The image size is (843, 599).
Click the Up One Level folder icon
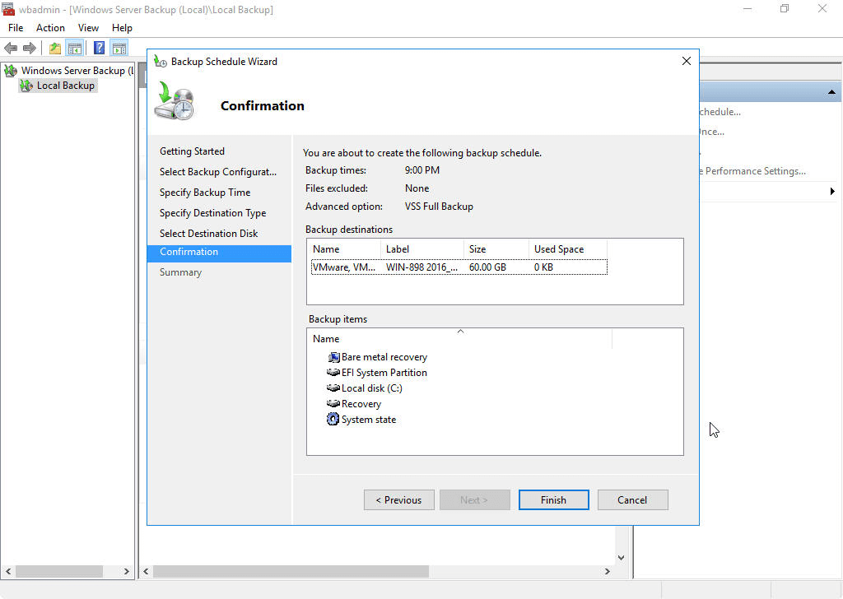click(54, 49)
